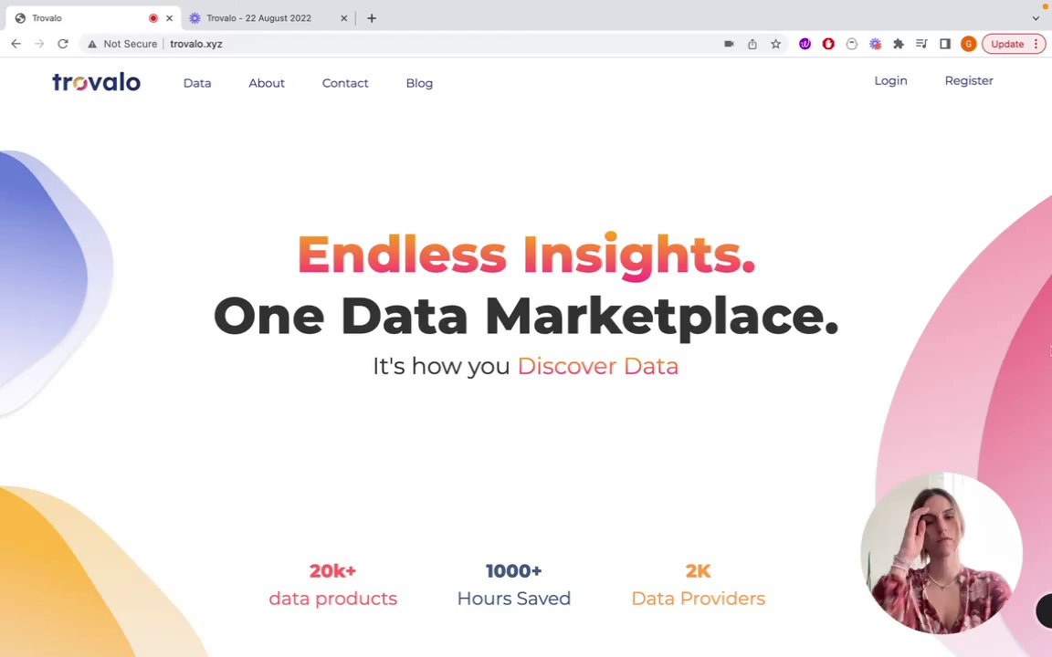Bookmark this page with the star icon
Screen dimensions: 1052x657
(775, 44)
